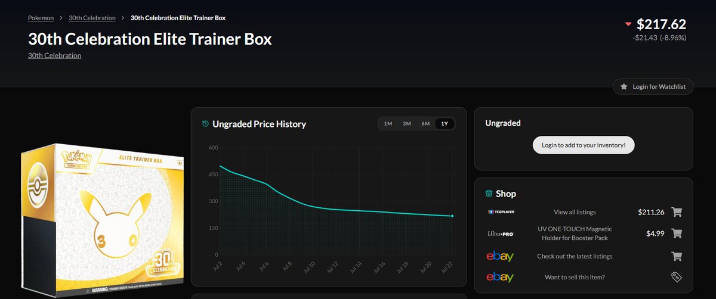
Task: Click the price history clock icon
Action: pos(206,124)
